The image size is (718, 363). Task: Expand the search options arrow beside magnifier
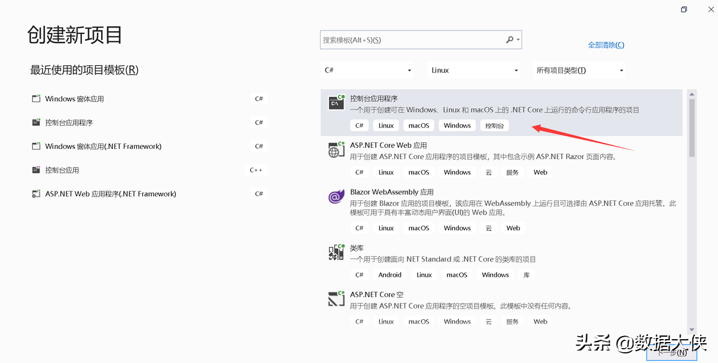point(518,40)
